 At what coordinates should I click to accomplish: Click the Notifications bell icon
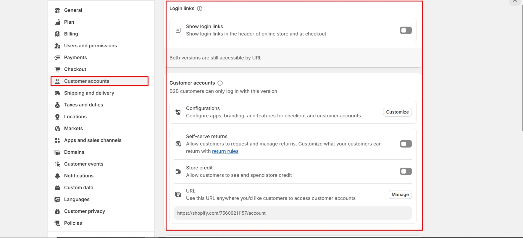pos(57,176)
